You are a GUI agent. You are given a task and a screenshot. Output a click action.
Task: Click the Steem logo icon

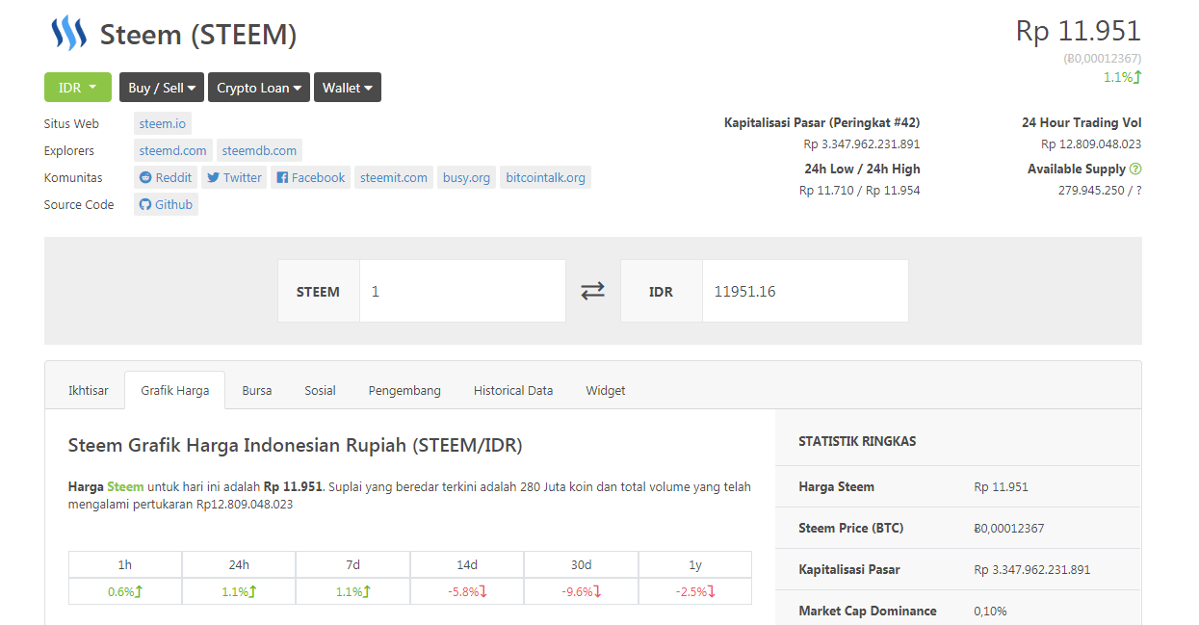point(69,34)
